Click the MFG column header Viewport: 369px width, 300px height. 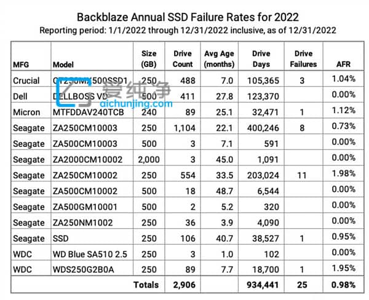pos(21,65)
